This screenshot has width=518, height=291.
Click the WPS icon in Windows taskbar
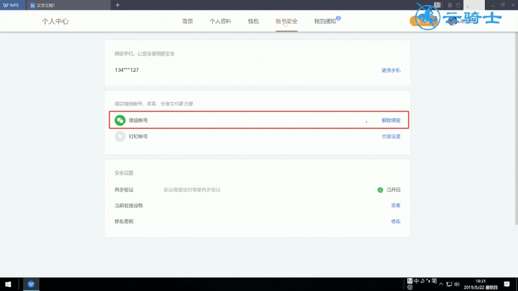31,284
